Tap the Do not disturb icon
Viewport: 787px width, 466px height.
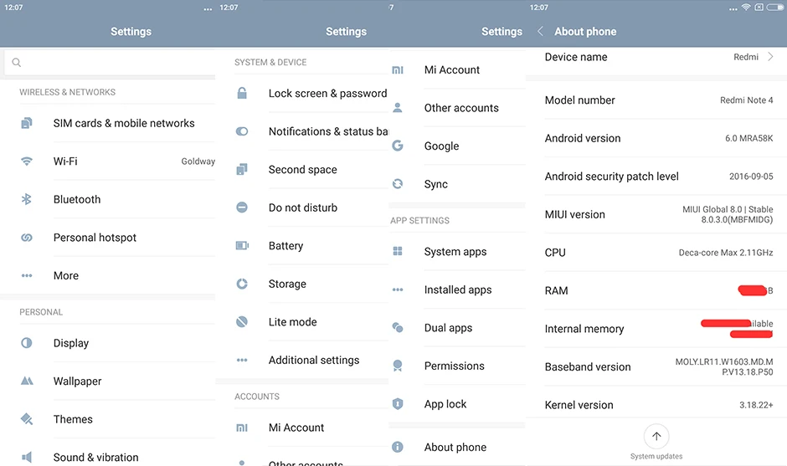coord(242,207)
